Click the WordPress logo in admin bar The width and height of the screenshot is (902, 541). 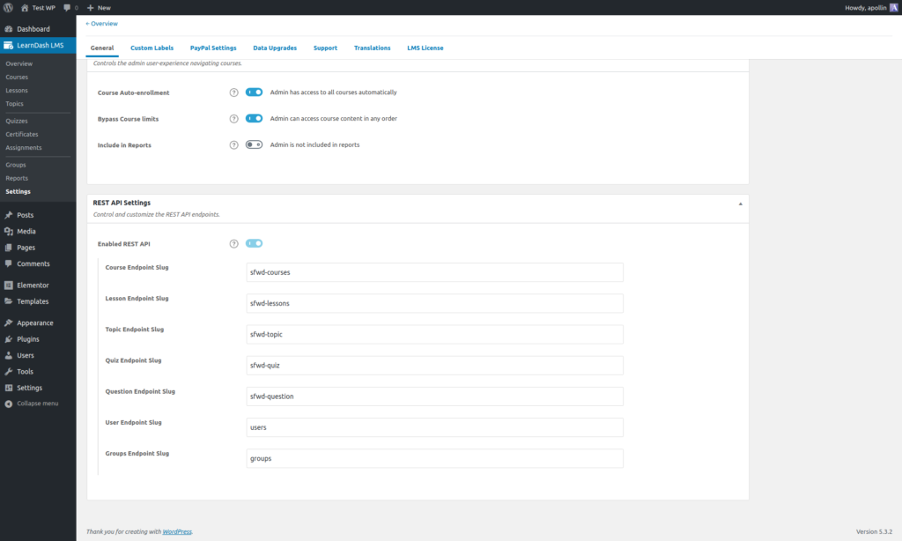pyautogui.click(x=8, y=7)
